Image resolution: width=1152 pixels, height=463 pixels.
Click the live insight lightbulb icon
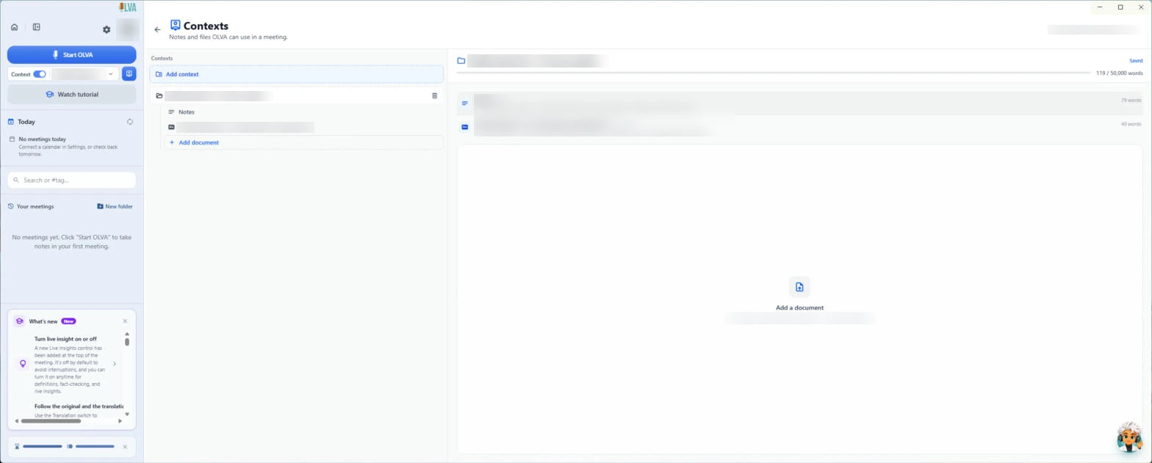(23, 364)
